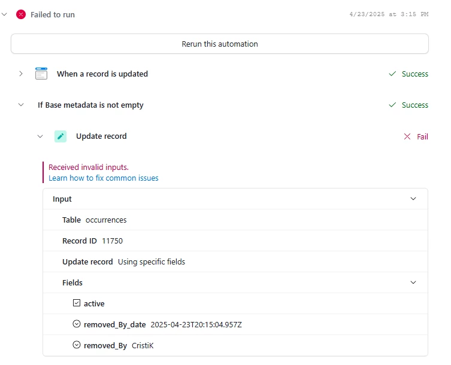Click the Input section header

(235, 199)
